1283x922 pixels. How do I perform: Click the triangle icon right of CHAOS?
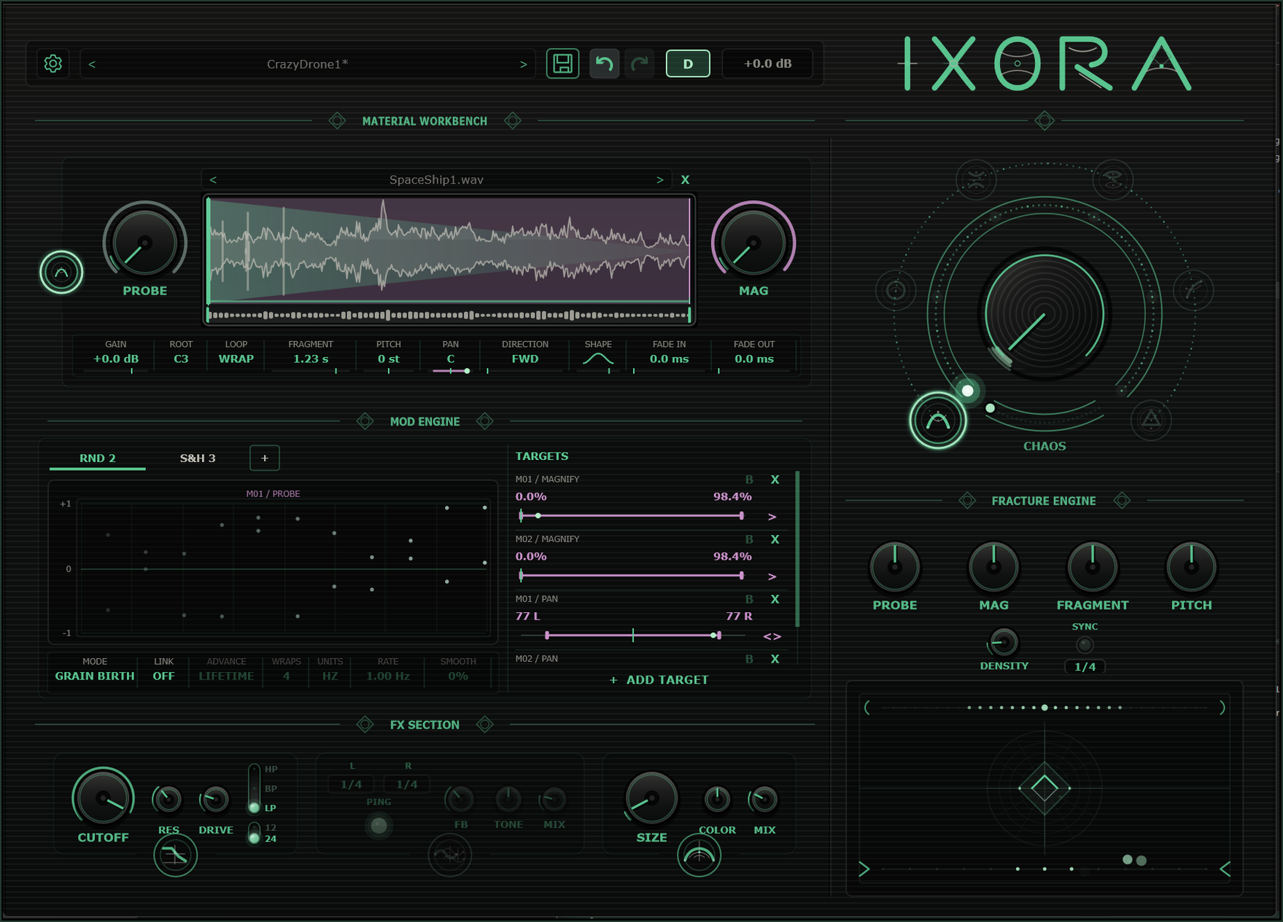tap(1151, 420)
